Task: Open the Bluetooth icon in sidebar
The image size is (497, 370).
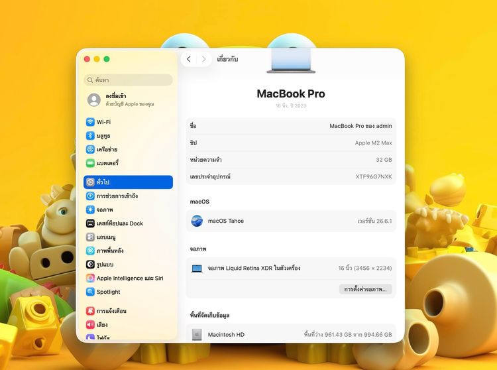Action: pyautogui.click(x=90, y=136)
